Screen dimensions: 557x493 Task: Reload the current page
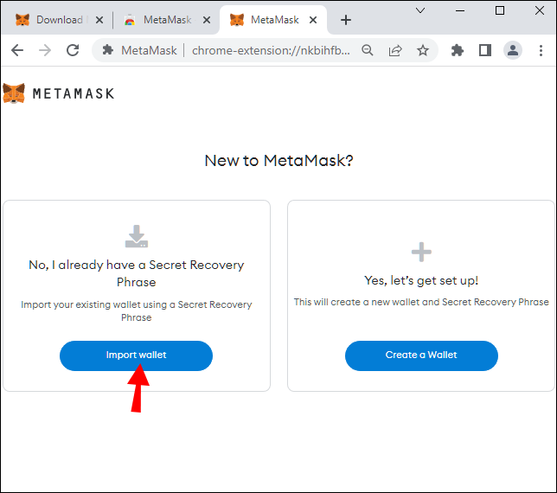(73, 50)
